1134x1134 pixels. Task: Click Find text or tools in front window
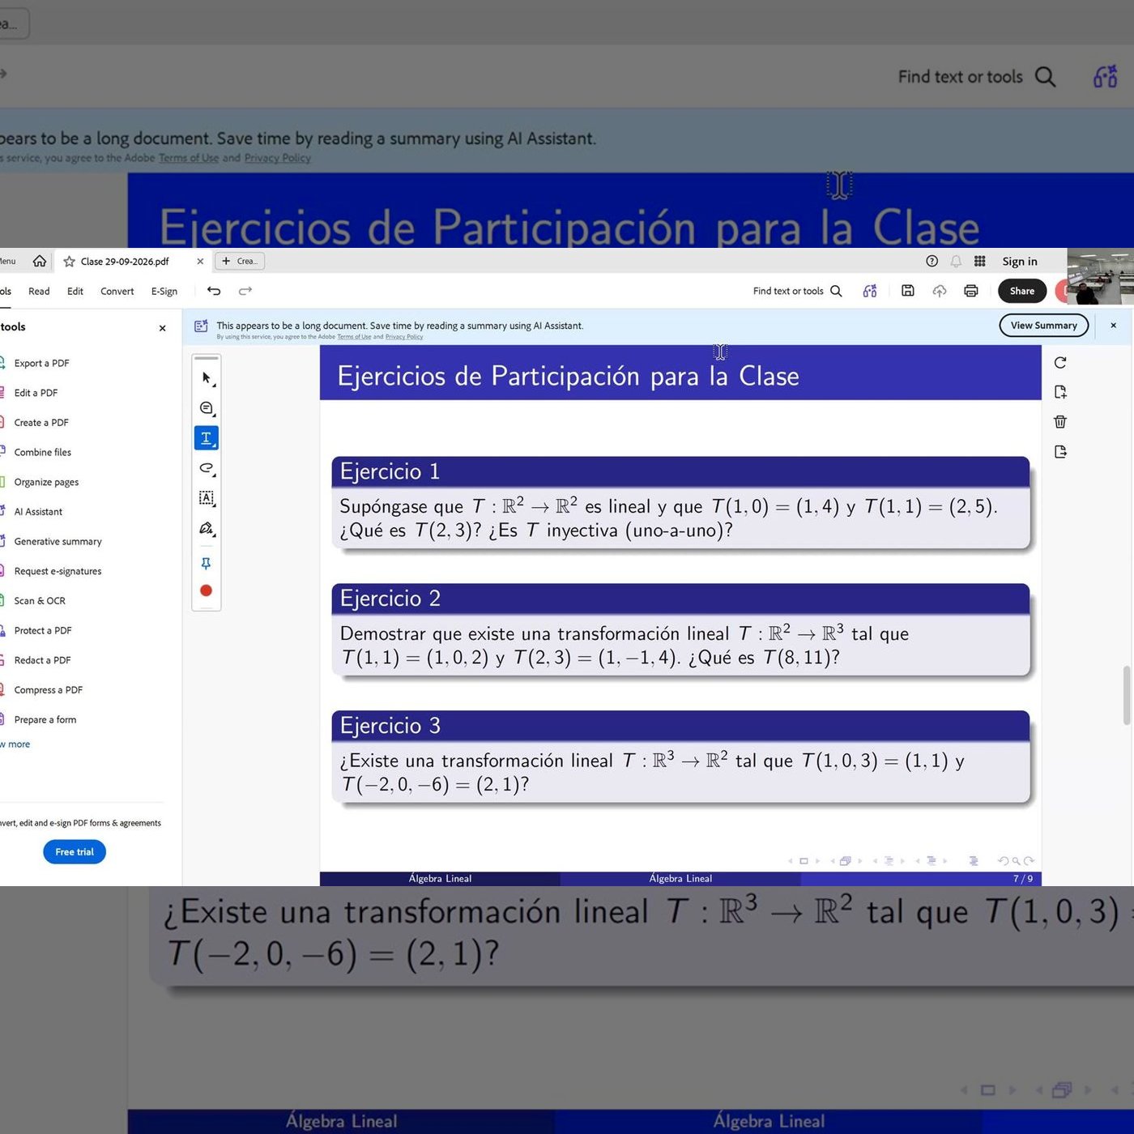pos(797,291)
